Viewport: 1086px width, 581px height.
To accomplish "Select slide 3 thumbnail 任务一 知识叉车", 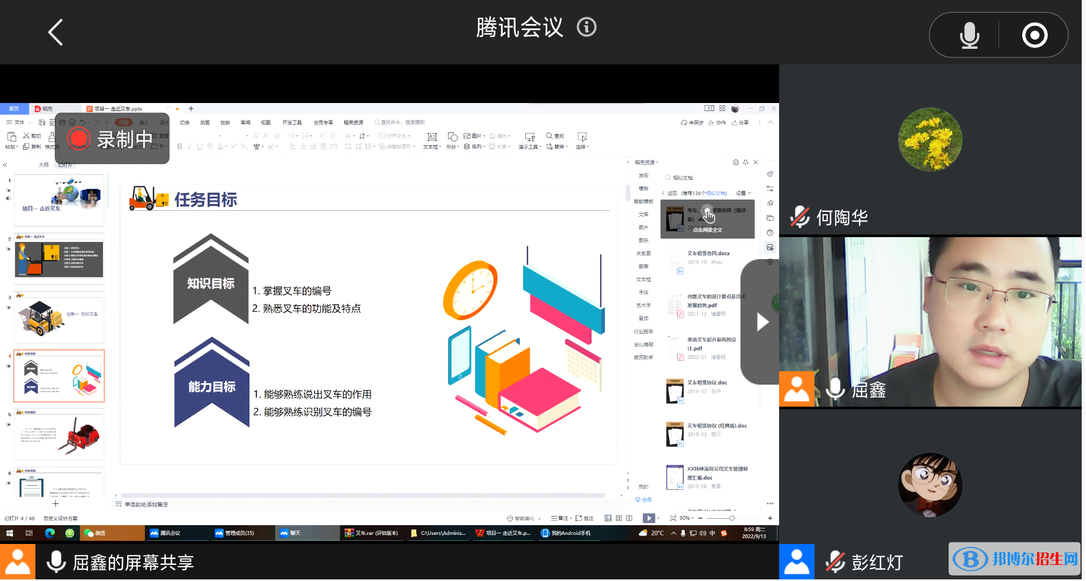I will (59, 318).
